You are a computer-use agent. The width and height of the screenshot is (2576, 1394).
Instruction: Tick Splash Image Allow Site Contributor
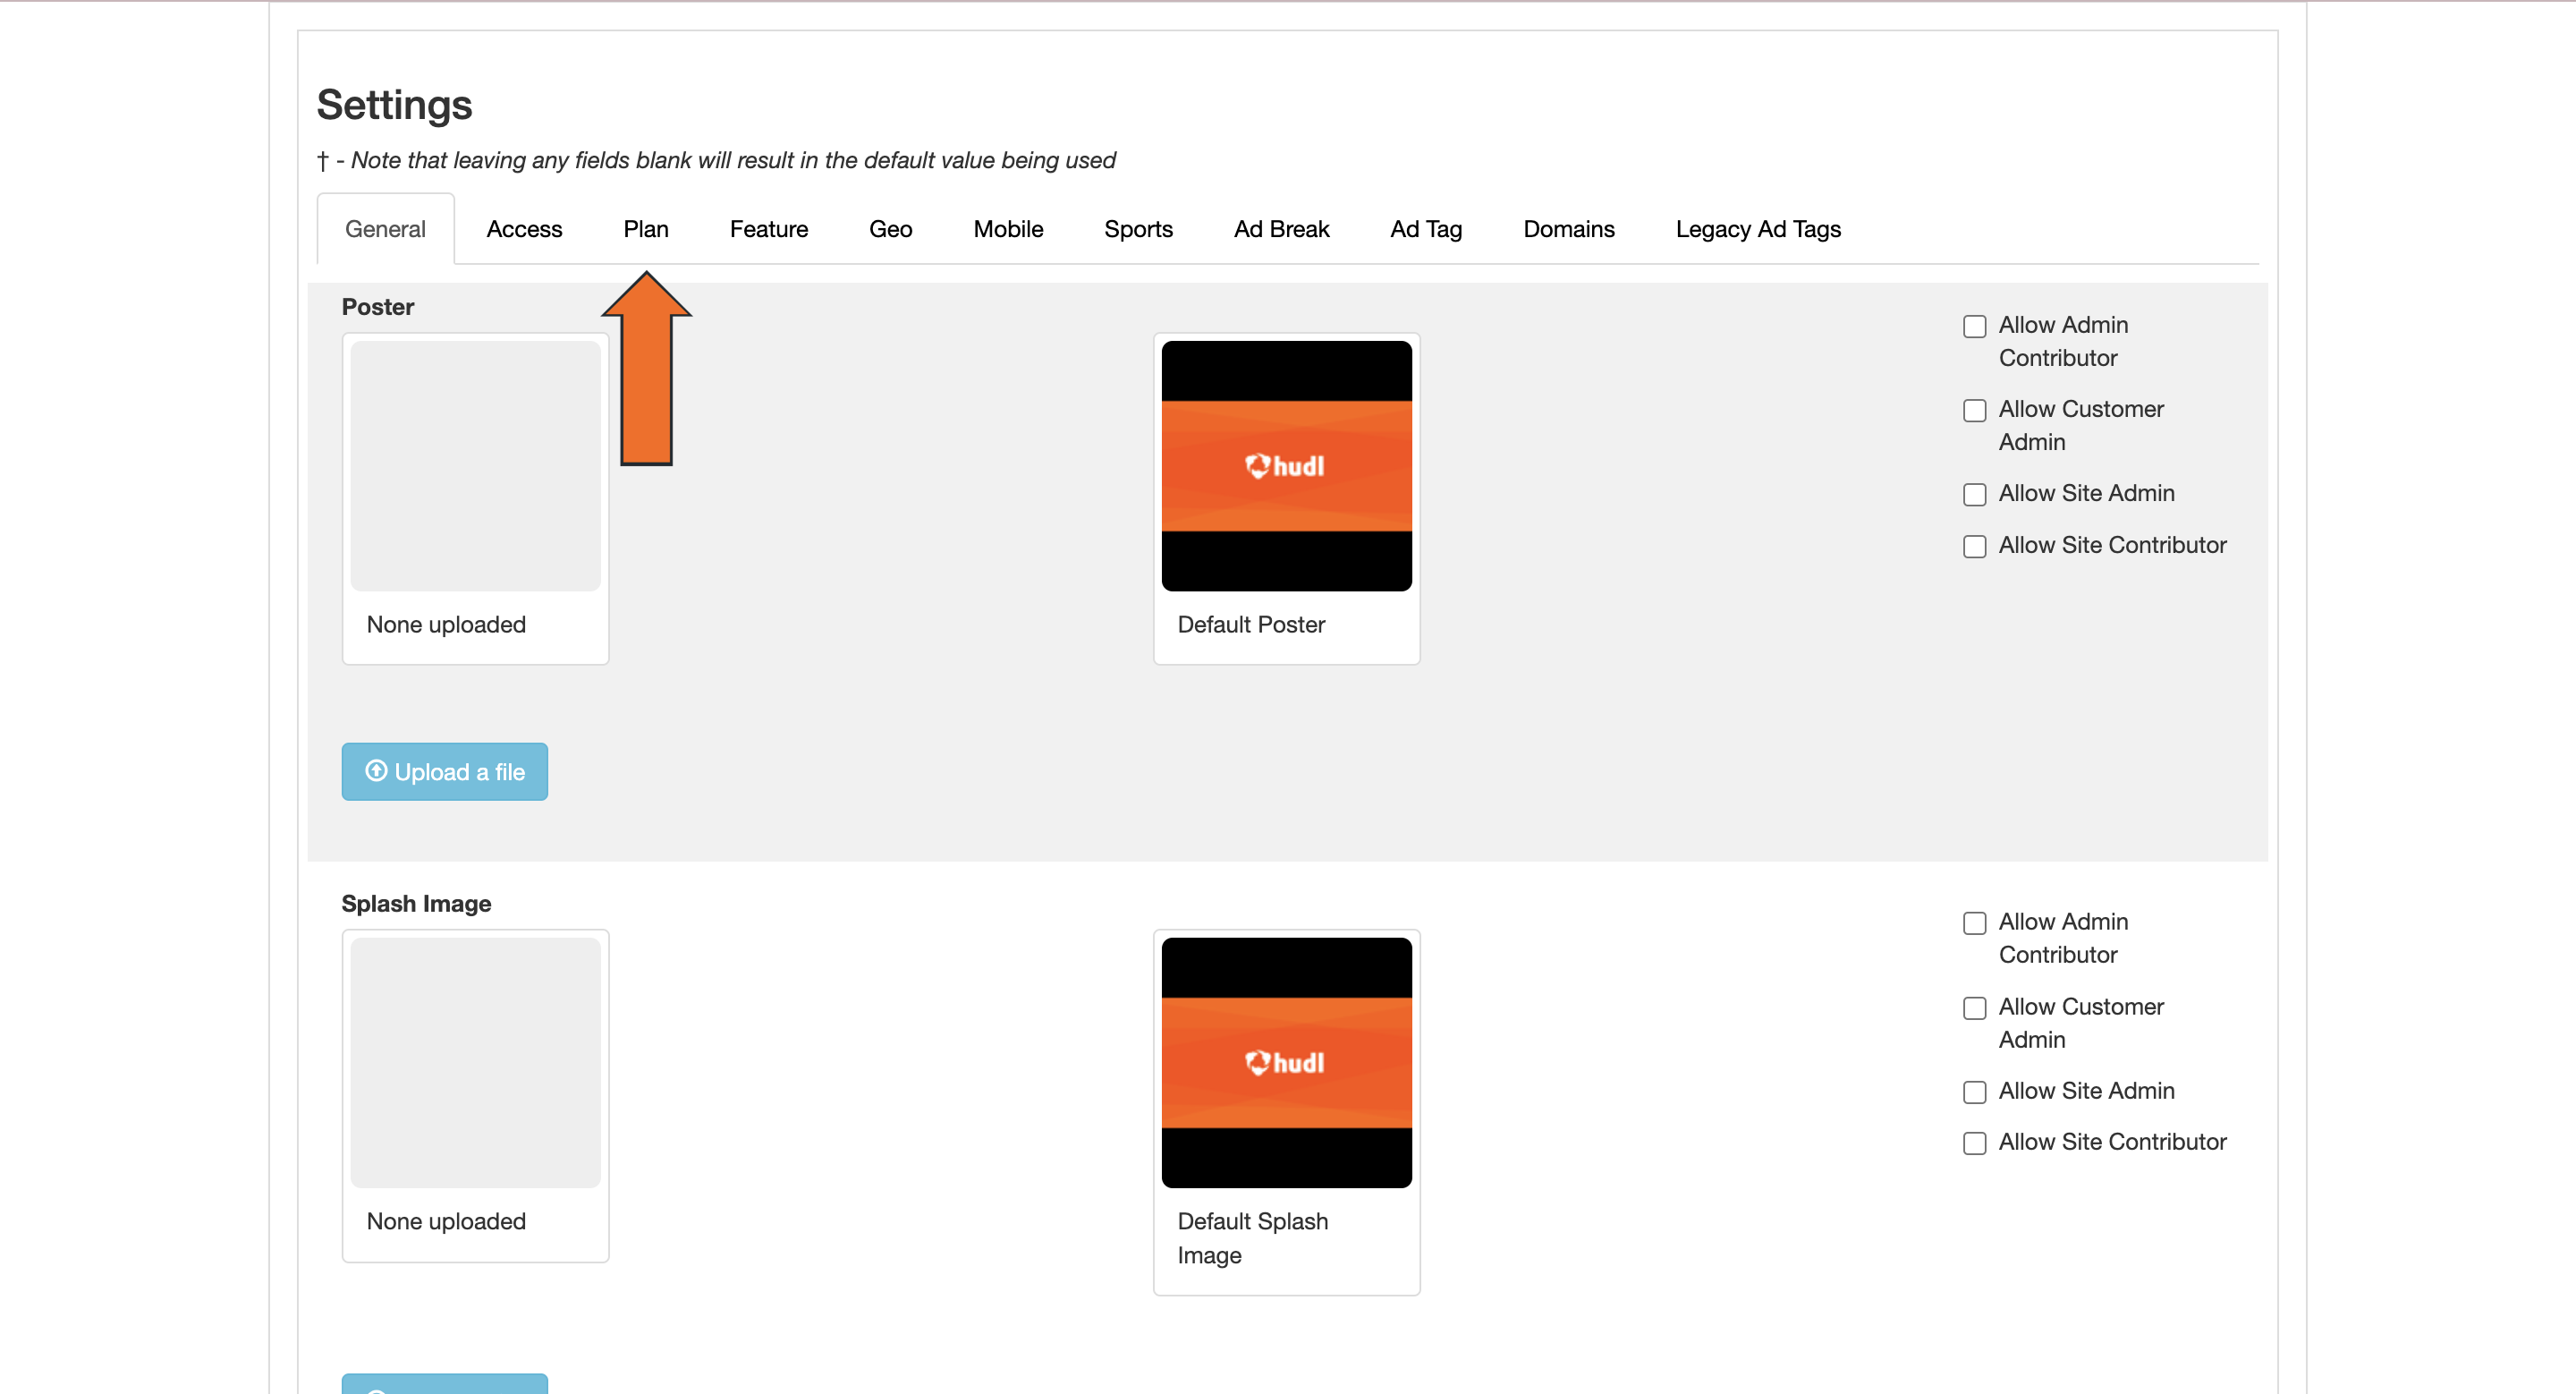[1974, 1143]
